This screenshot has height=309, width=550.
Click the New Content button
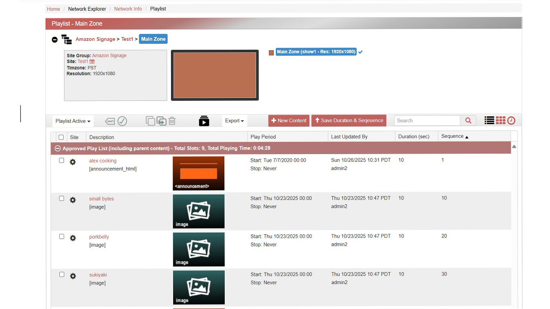pos(289,121)
